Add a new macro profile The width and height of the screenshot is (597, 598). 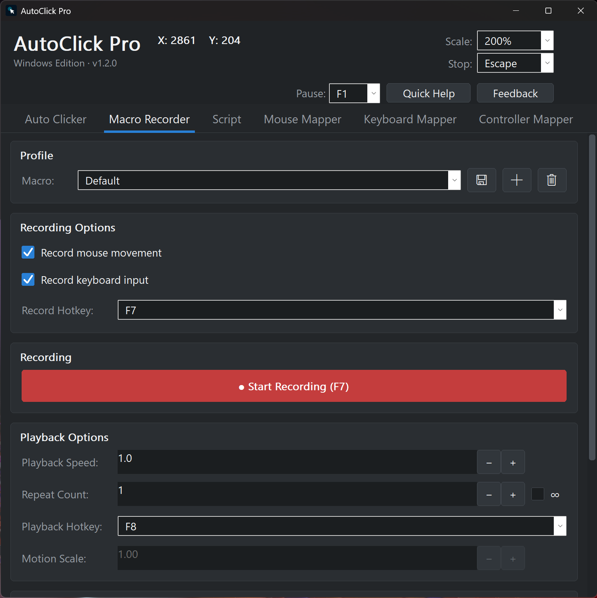click(517, 180)
